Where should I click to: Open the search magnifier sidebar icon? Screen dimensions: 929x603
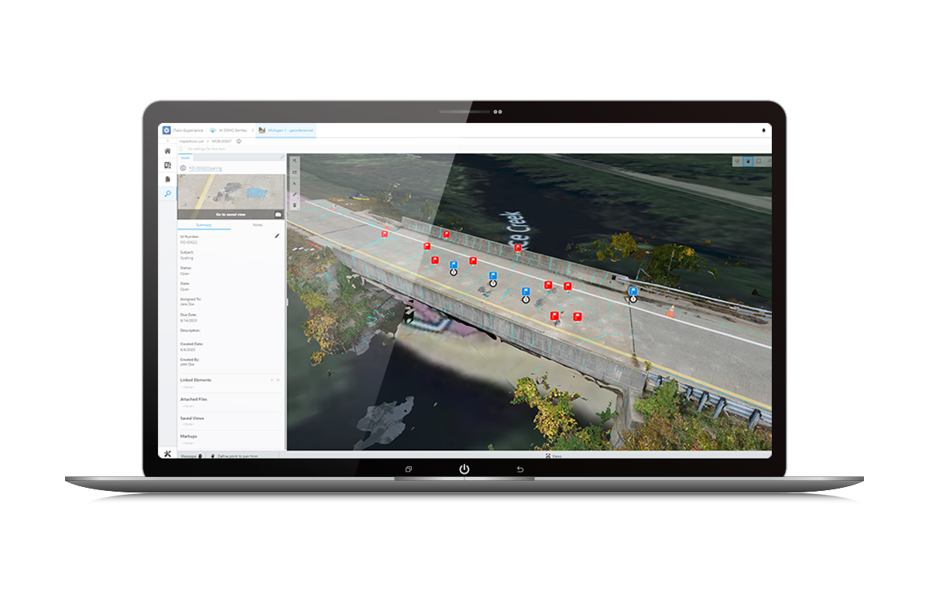pos(167,193)
